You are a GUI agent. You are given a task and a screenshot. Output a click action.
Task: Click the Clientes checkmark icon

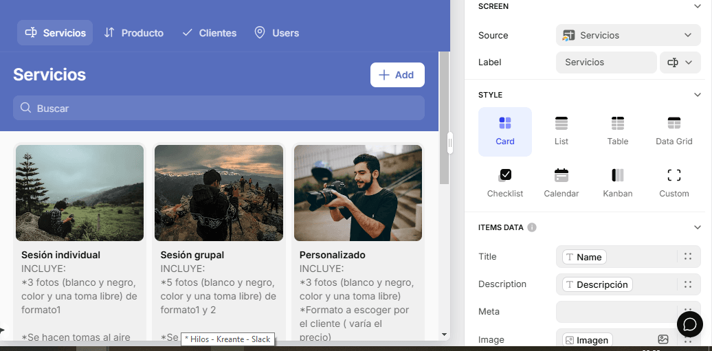[187, 33]
